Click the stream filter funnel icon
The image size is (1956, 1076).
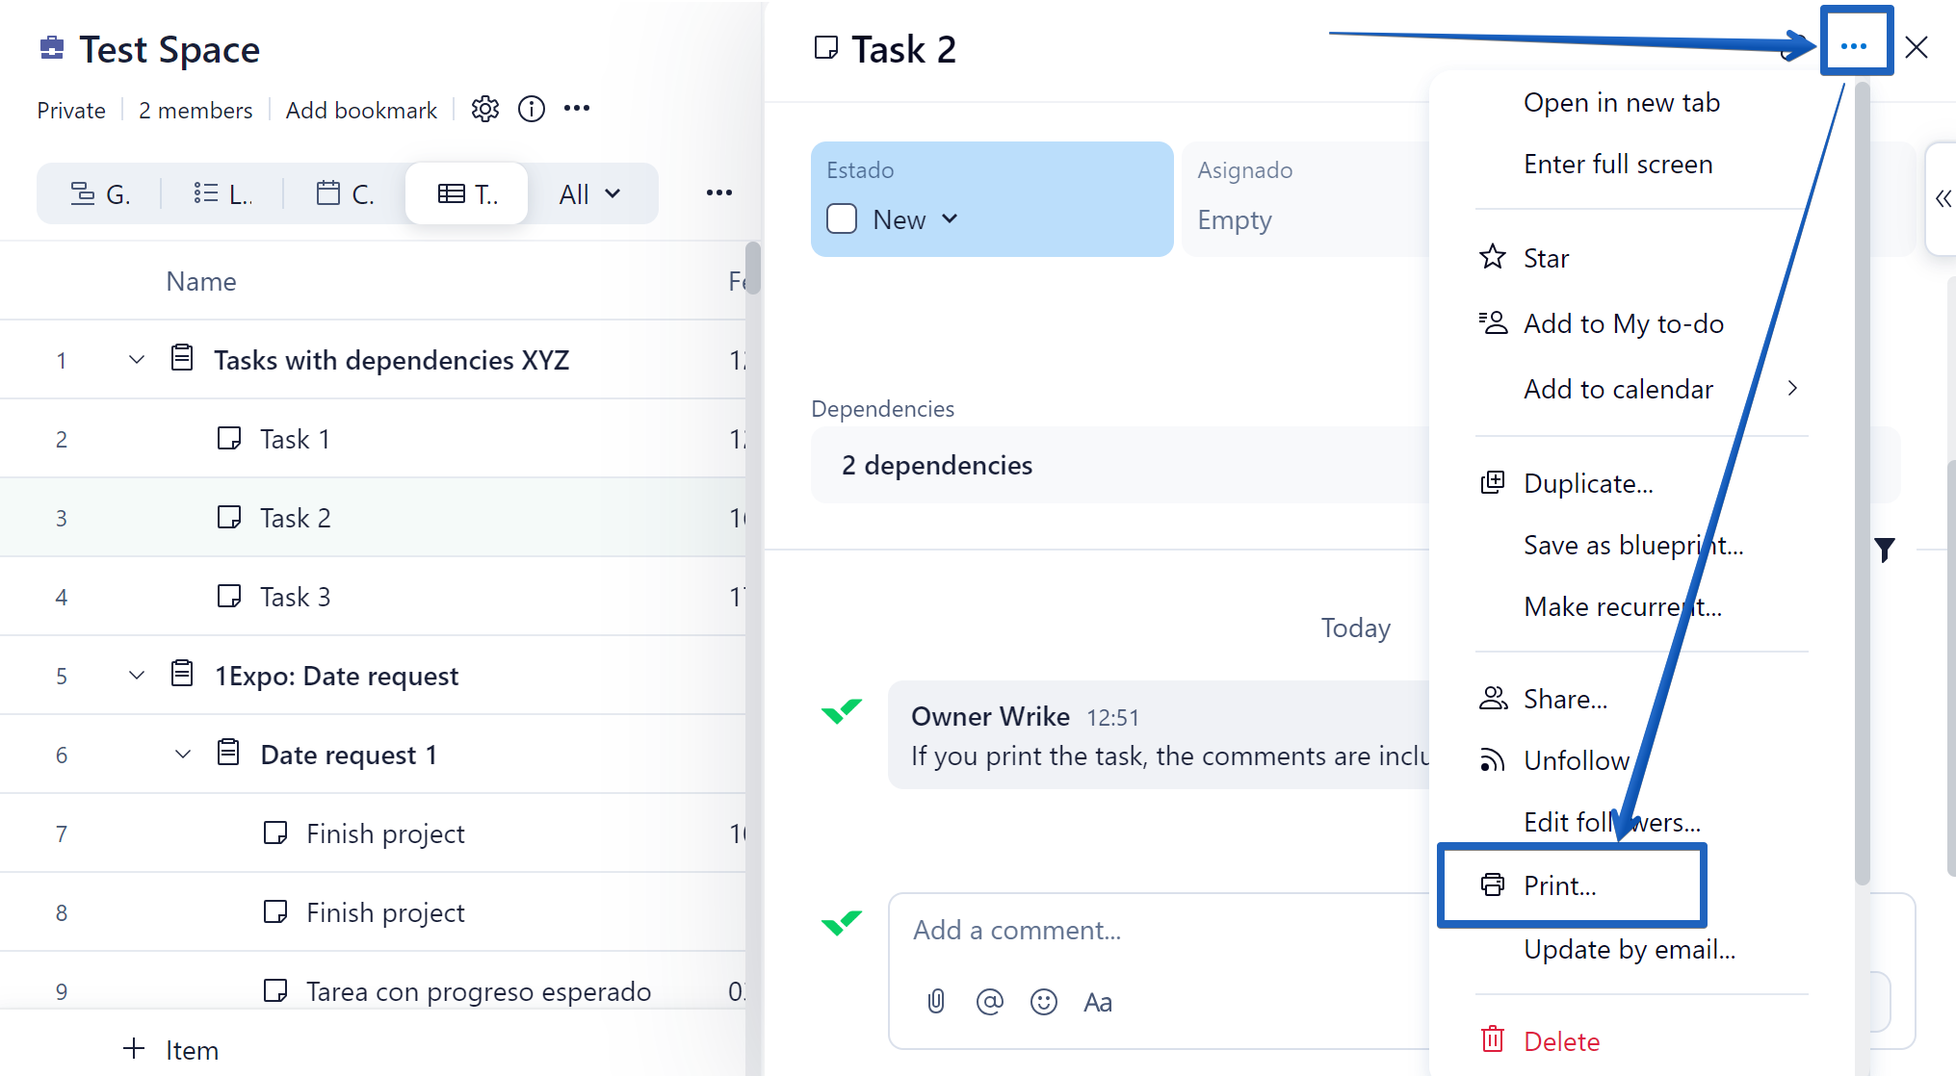pyautogui.click(x=1885, y=550)
